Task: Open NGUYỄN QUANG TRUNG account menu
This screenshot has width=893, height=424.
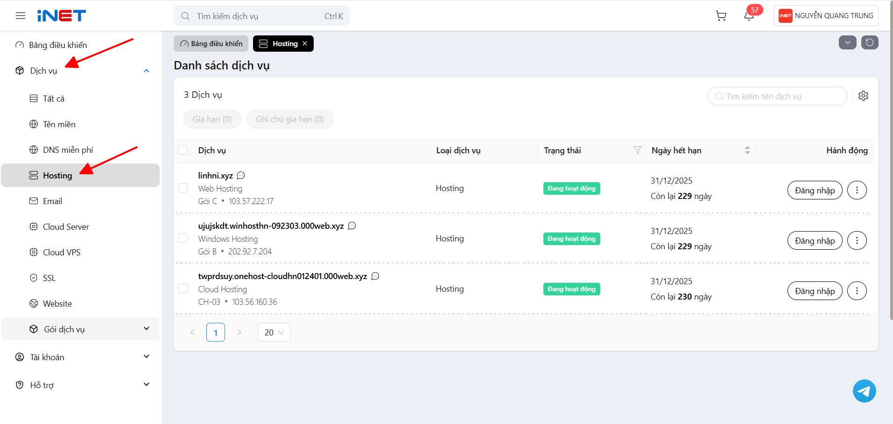Action: (x=826, y=16)
